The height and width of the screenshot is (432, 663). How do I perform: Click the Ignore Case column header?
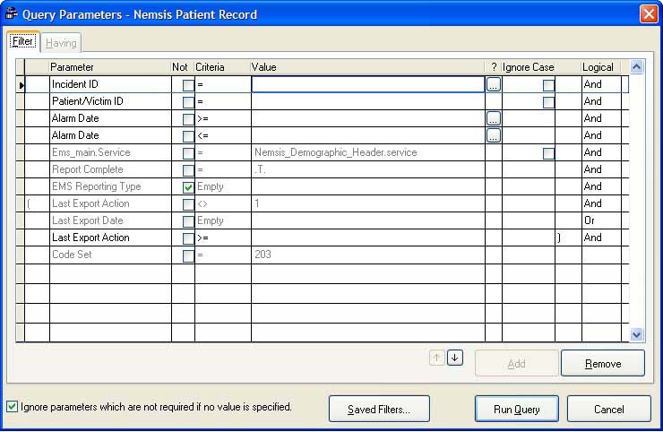click(529, 67)
